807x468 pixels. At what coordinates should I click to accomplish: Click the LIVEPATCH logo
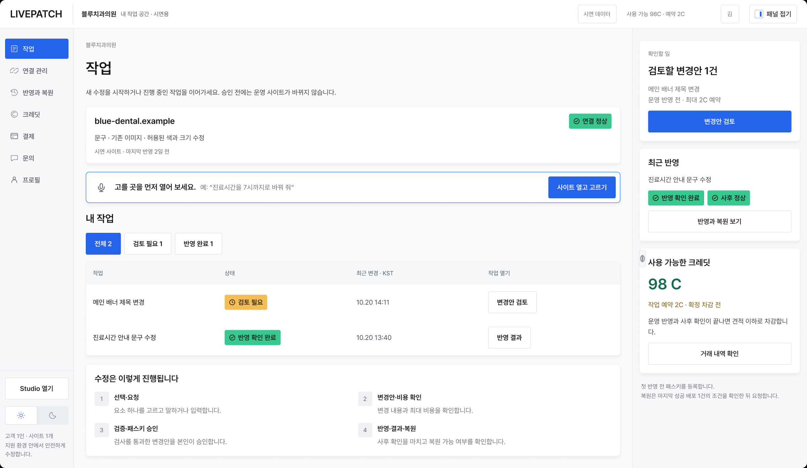click(x=36, y=14)
